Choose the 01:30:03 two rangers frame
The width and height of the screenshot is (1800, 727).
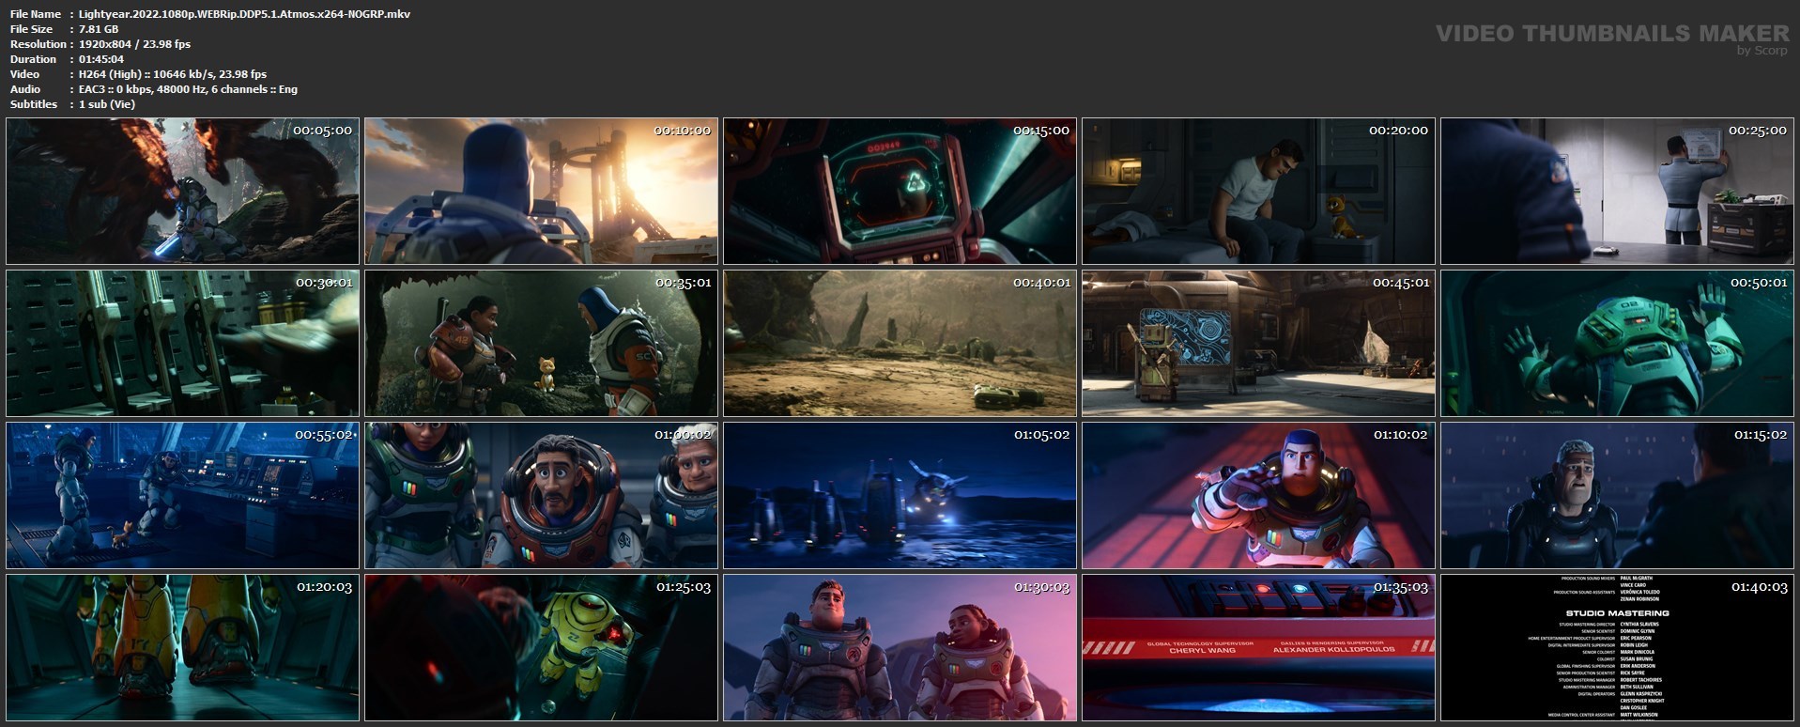pyautogui.click(x=900, y=648)
